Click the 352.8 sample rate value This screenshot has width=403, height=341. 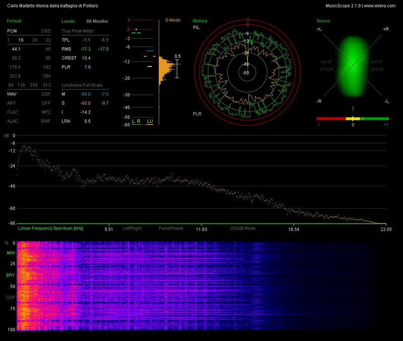(15, 76)
